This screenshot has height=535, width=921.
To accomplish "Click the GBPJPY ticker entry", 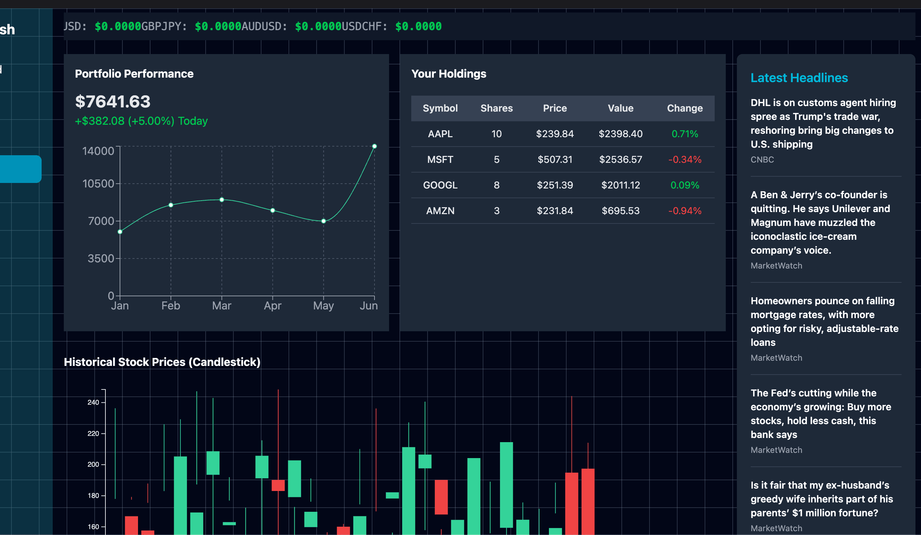I will click(191, 26).
